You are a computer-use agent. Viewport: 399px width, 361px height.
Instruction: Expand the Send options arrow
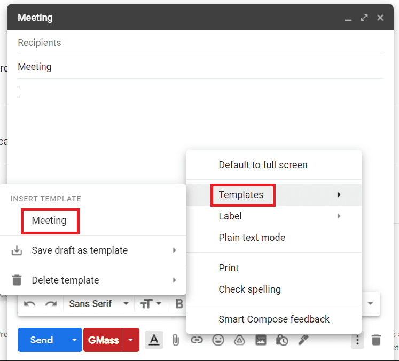(x=74, y=340)
